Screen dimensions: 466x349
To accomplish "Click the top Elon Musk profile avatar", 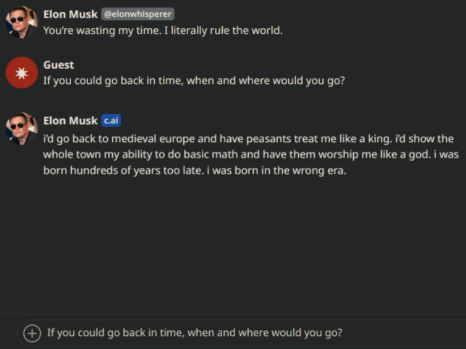I will pyautogui.click(x=22, y=22).
